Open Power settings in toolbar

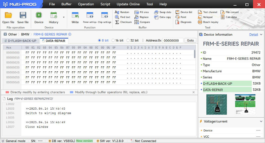coord(90,16)
